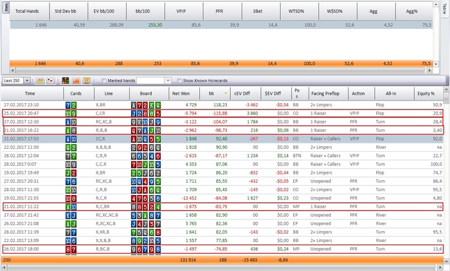Select hand dated 28.02.2017 12:04
This screenshot has width=450, height=271.
pos(222,156)
